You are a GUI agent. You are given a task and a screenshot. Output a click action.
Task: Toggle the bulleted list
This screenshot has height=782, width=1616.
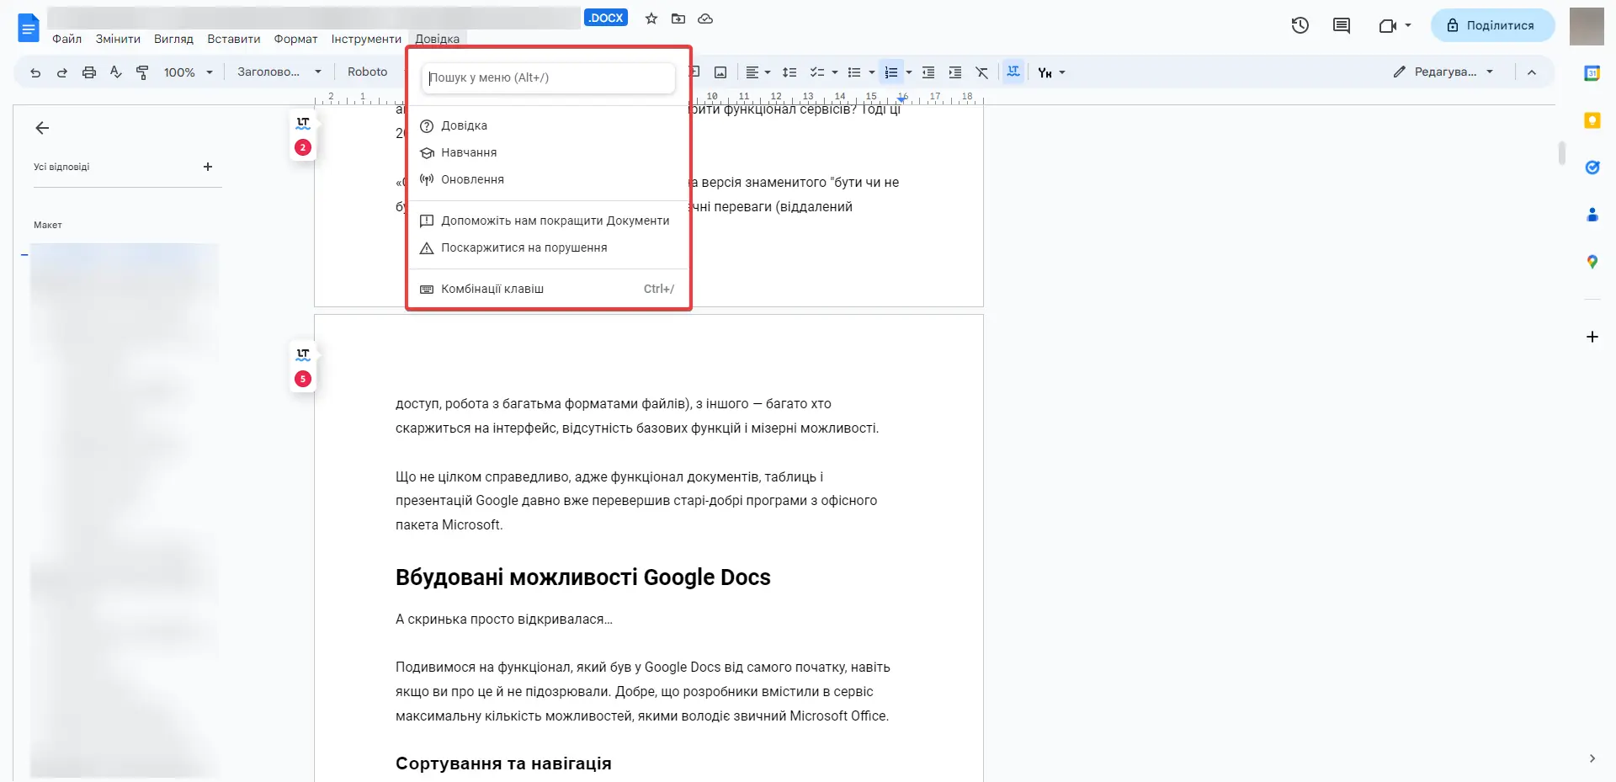click(x=854, y=72)
